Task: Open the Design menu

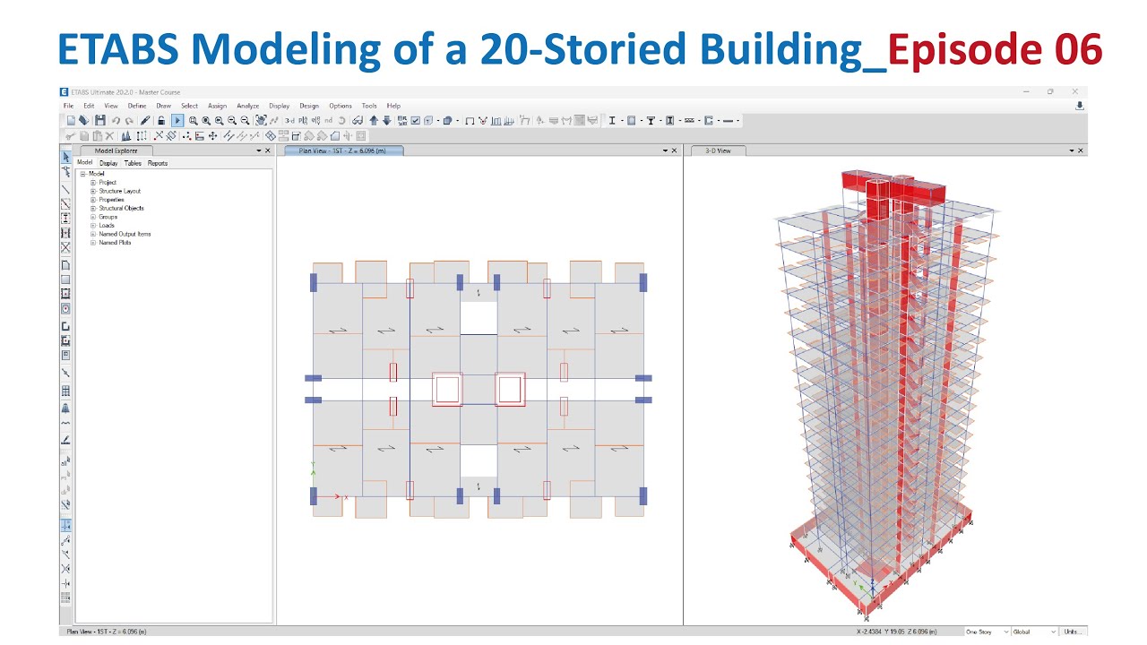Action: tap(309, 106)
